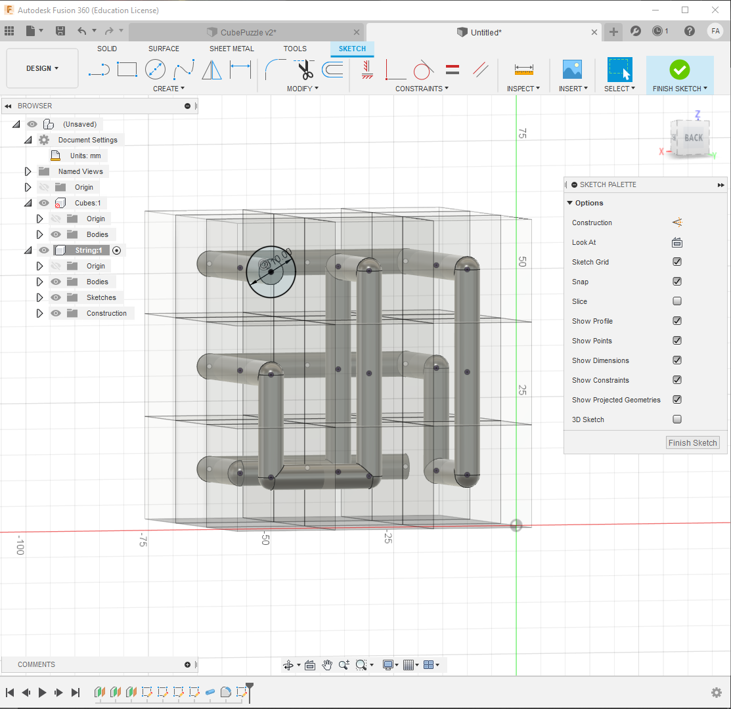Switch to the SOLID ribbon tab
The height and width of the screenshot is (709, 731).
tap(107, 48)
